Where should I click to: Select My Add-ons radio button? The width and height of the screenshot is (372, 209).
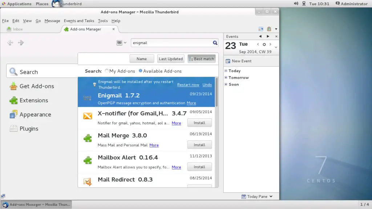click(x=106, y=71)
